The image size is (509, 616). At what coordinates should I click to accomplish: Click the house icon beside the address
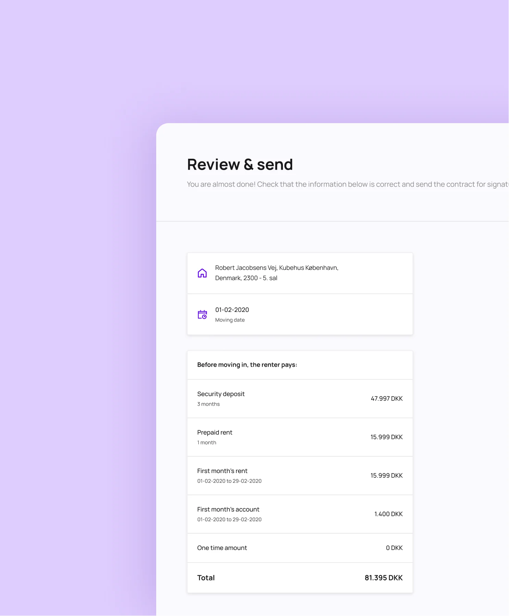(202, 273)
